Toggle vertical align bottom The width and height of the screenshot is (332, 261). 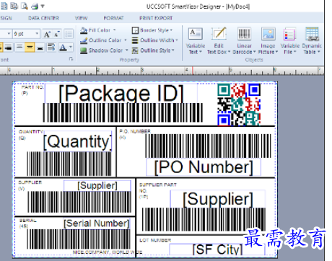coord(40,47)
